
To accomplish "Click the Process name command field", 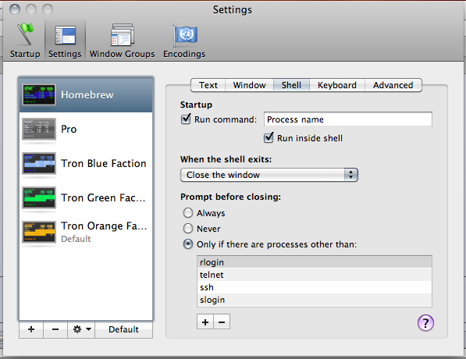I will (x=347, y=119).
